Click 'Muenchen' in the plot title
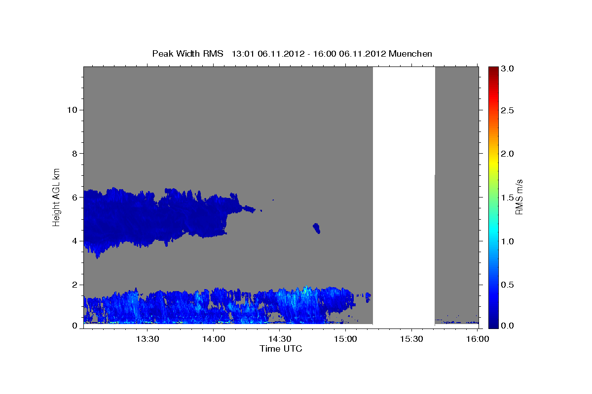This screenshot has height=394, width=592. click(410, 54)
